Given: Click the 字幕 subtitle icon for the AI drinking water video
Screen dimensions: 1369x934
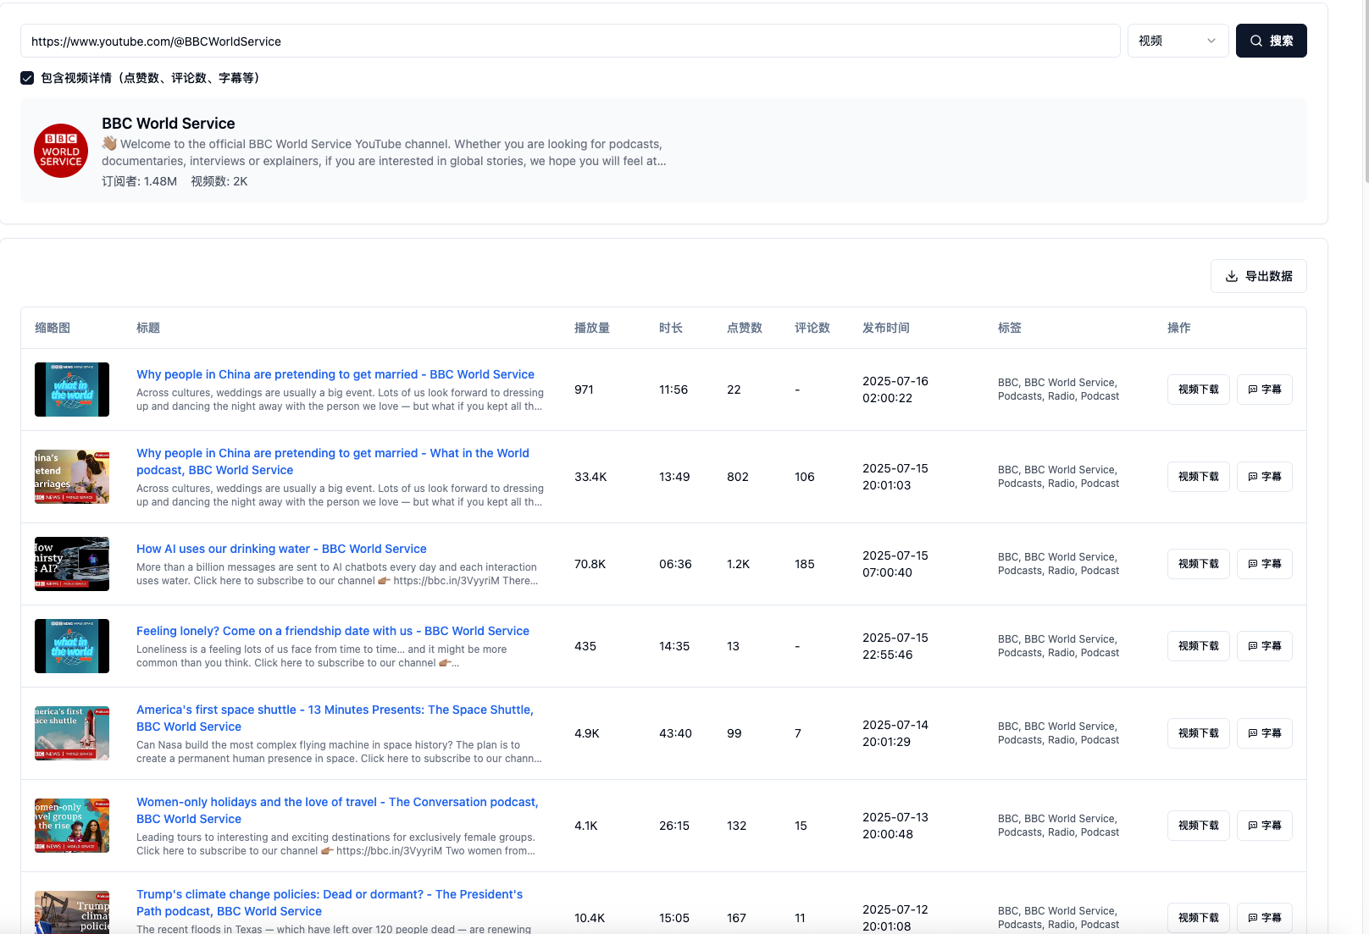Looking at the screenshot, I should [1253, 563].
